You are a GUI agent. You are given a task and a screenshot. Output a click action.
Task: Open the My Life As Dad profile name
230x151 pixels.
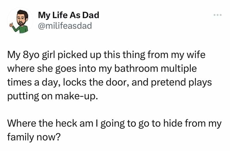coord(68,15)
